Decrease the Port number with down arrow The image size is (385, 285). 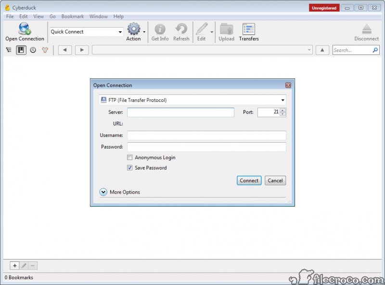pyautogui.click(x=283, y=114)
